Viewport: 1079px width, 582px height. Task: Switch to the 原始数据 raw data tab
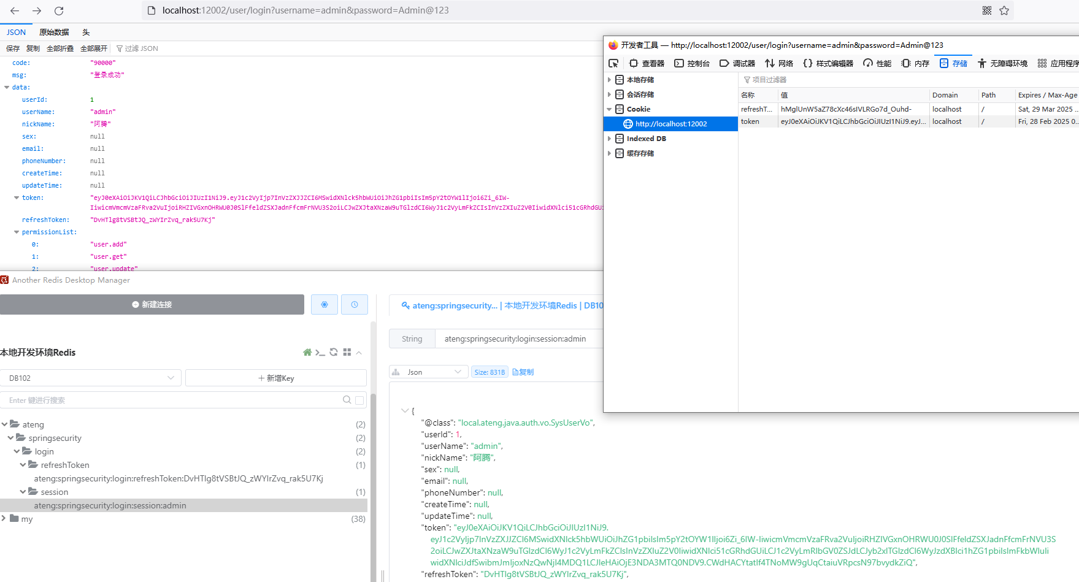coord(54,32)
